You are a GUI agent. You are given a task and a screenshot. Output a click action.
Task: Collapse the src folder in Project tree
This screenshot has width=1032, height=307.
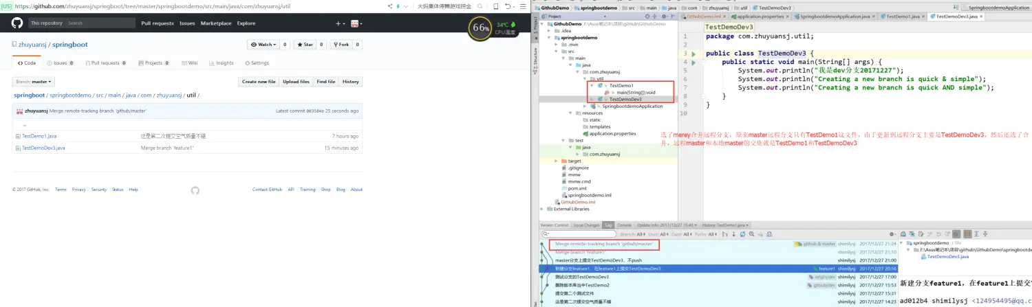pos(556,51)
